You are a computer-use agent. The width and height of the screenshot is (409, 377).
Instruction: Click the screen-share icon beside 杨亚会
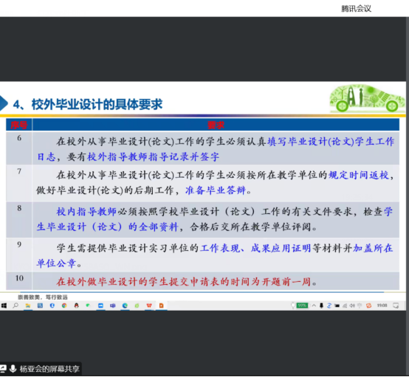click(3, 368)
